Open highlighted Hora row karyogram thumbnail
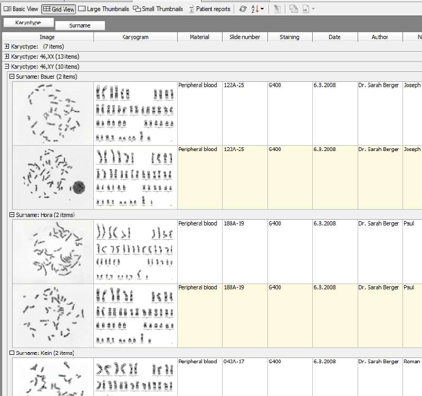Viewport: 422px width, 396px height. [x=136, y=315]
